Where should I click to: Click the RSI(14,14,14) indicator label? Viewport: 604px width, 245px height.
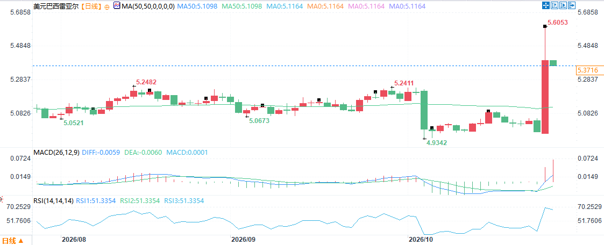pos(54,201)
